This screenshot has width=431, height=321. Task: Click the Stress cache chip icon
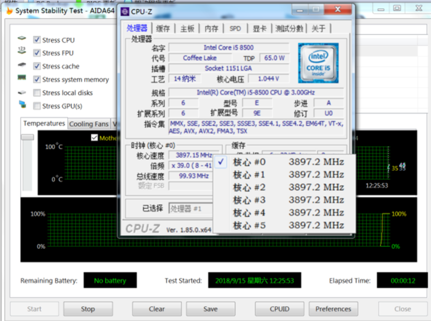(x=22, y=65)
